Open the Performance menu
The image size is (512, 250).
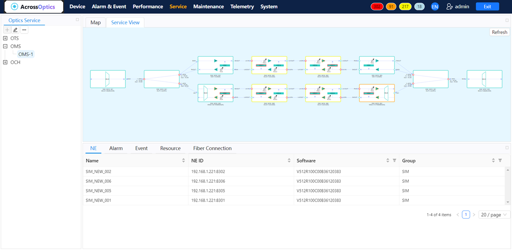click(x=148, y=6)
